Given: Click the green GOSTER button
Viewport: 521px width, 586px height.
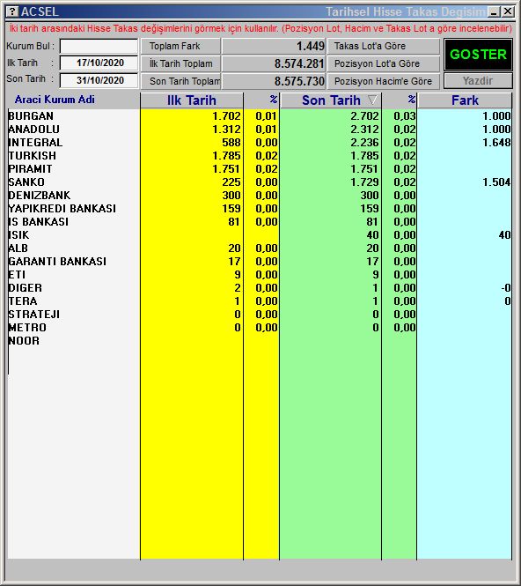Looking at the screenshot, I should (x=478, y=55).
